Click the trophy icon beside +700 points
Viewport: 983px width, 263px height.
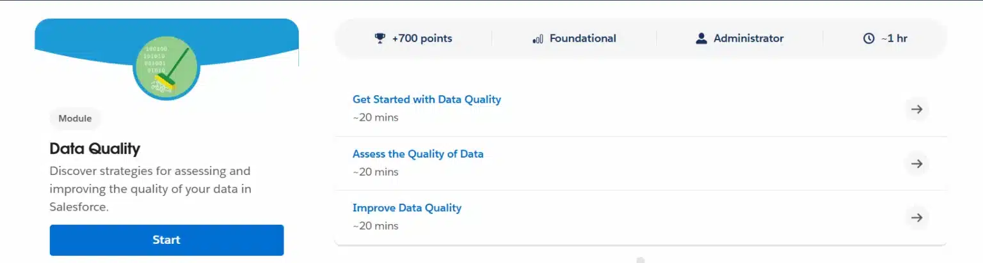tap(380, 38)
